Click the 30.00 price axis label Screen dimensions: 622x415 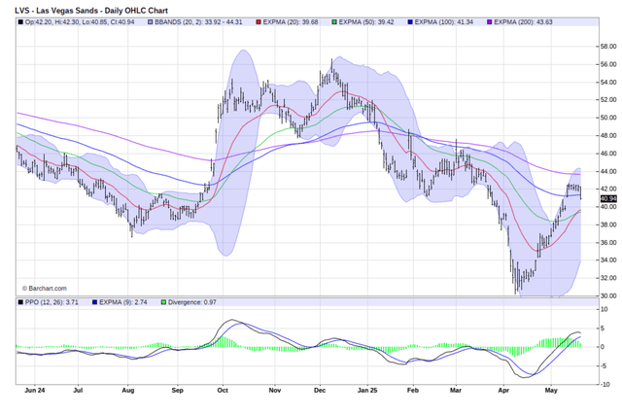pyautogui.click(x=608, y=295)
